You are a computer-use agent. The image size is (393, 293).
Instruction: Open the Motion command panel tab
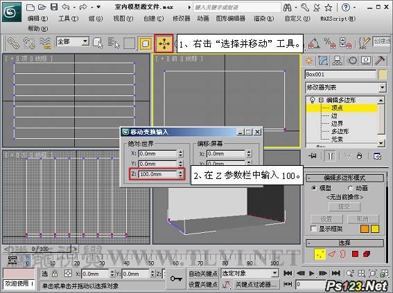point(352,61)
